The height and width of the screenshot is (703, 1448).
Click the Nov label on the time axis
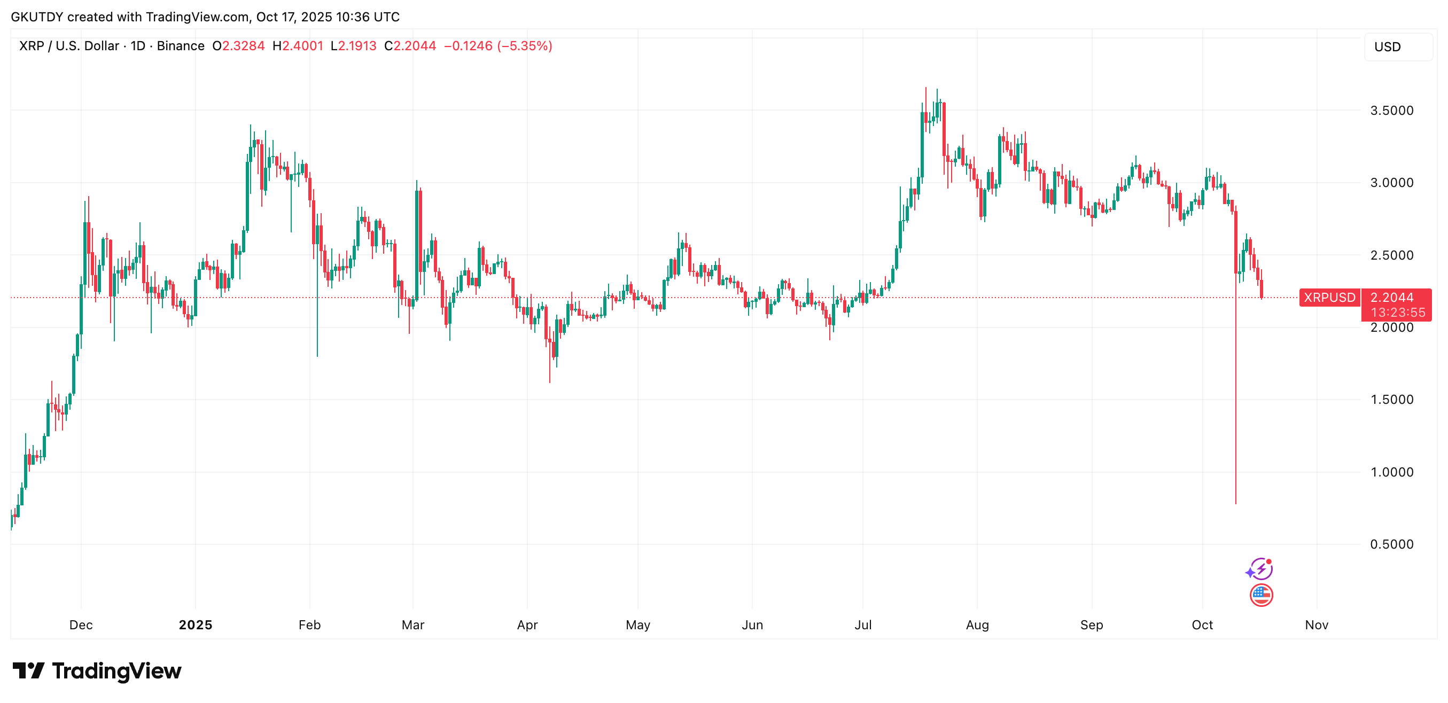tap(1316, 625)
